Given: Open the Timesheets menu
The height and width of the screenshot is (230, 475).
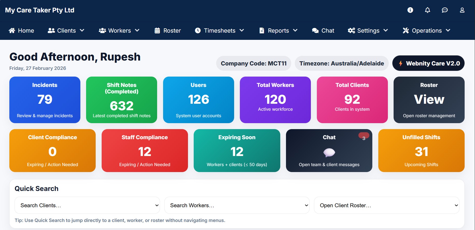Looking at the screenshot, I should click(219, 31).
